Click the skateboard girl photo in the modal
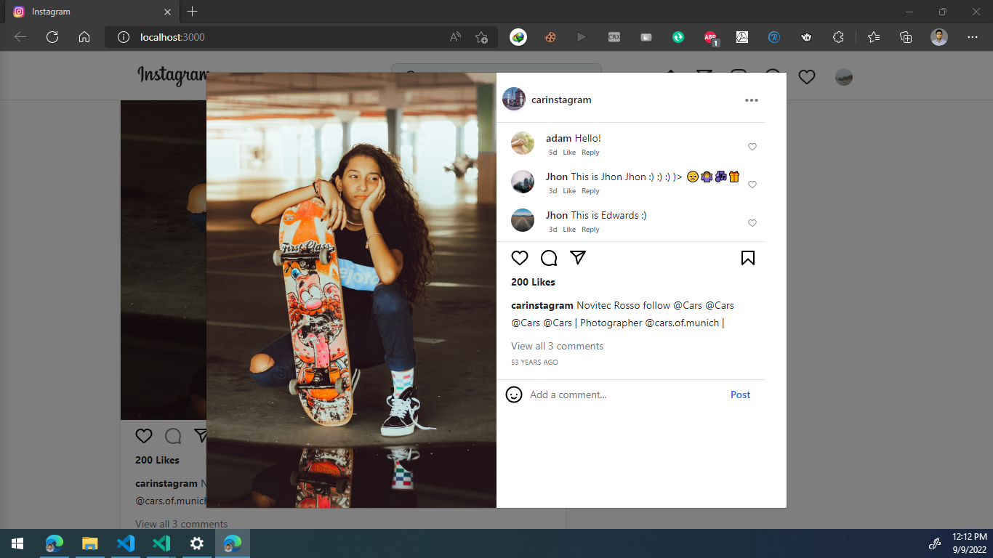The image size is (993, 558). coord(351,290)
